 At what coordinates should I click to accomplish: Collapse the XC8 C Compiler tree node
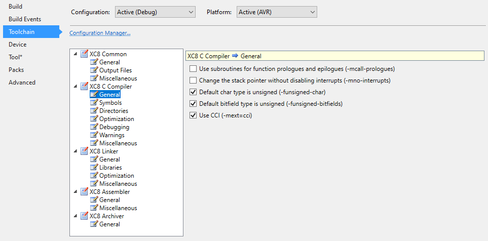coord(76,87)
